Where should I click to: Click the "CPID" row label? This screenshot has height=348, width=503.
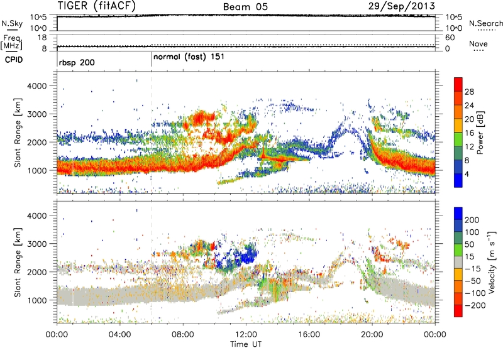14,60
